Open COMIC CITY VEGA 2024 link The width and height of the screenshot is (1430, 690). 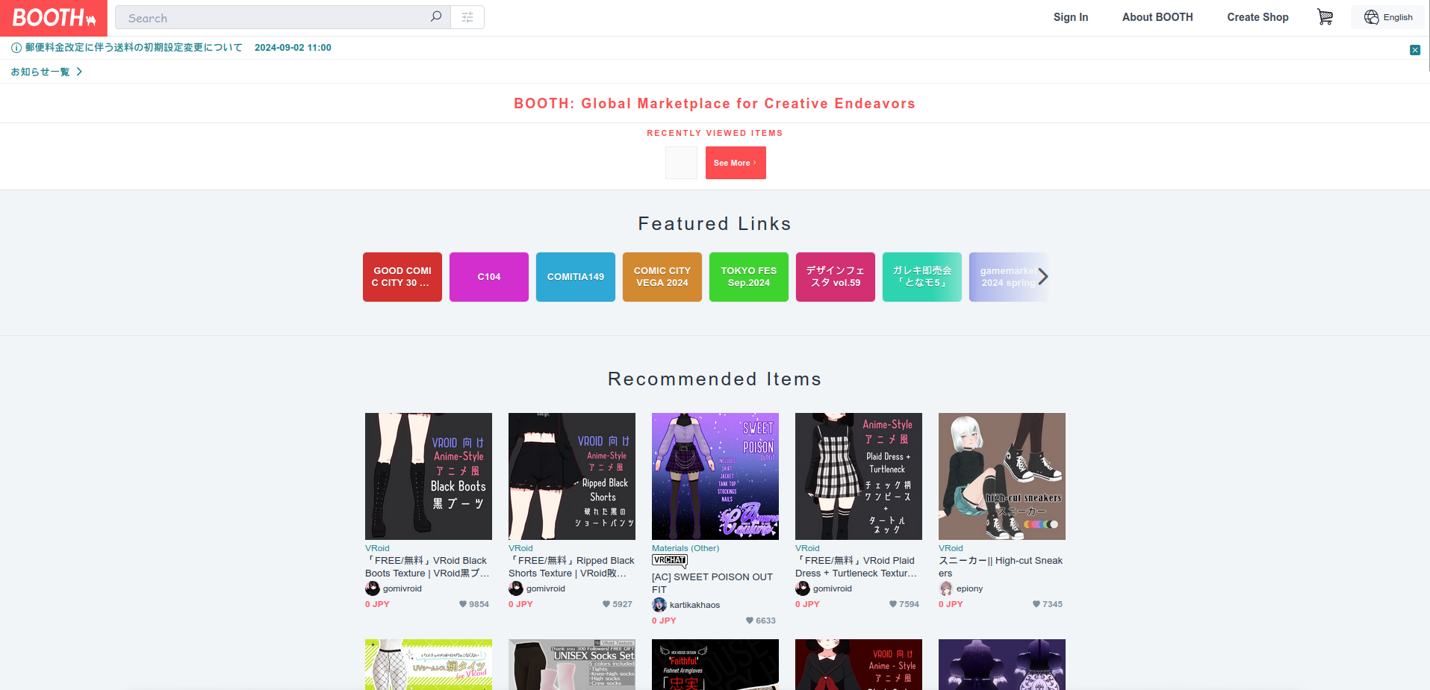(x=662, y=277)
